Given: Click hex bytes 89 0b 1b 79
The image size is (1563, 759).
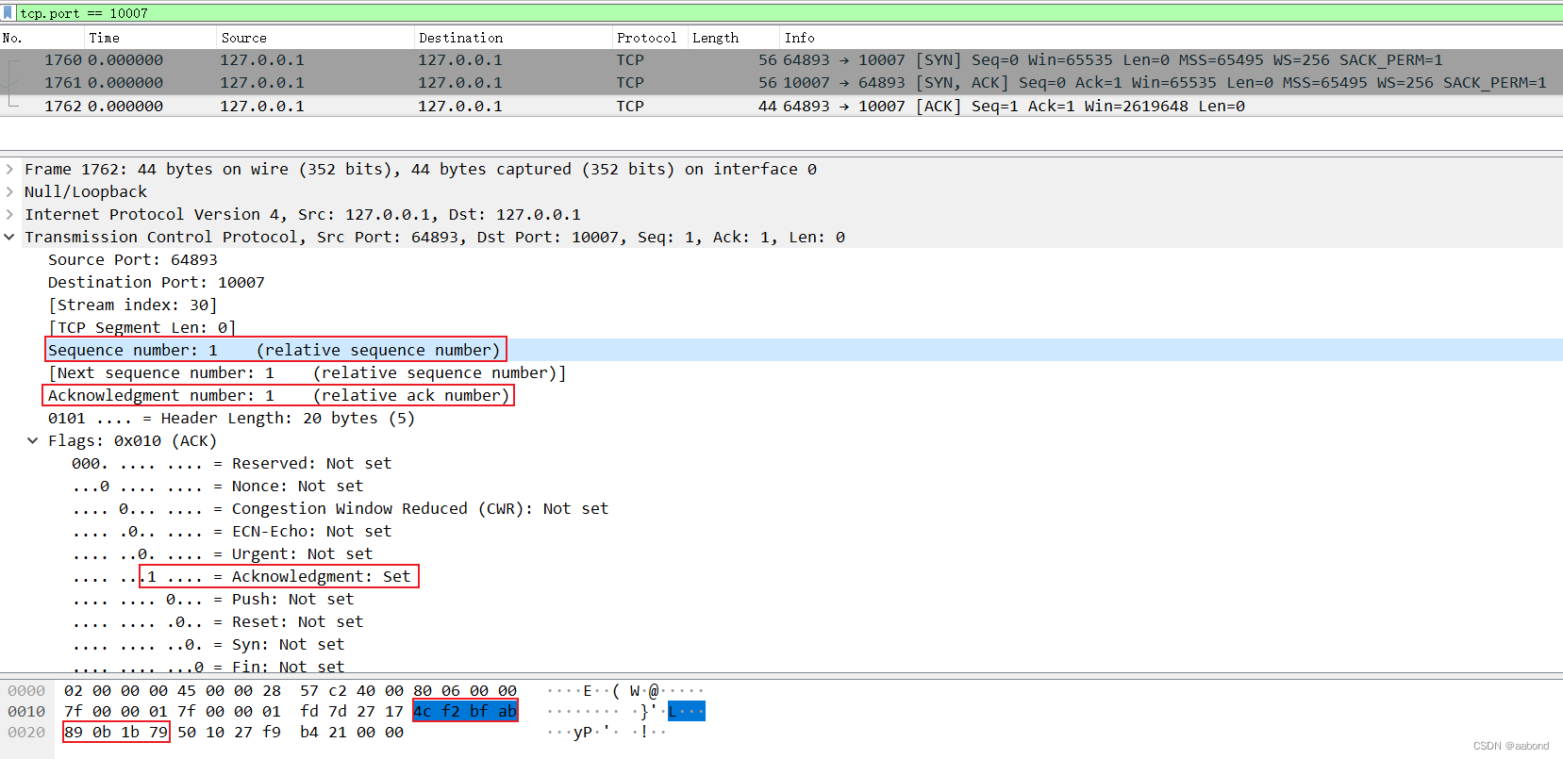Looking at the screenshot, I should click(116, 733).
